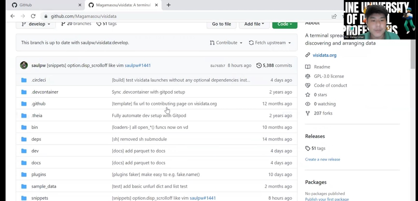
Task: Click the plugins folder icon
Action: pos(24,175)
